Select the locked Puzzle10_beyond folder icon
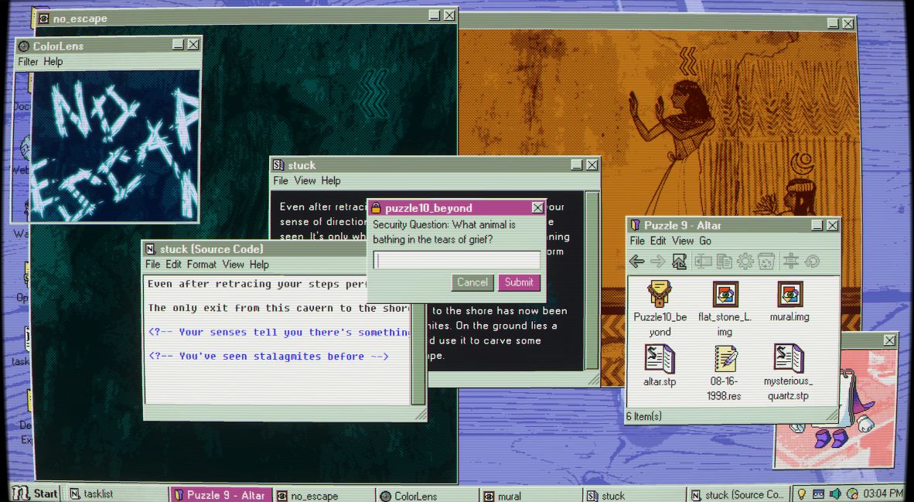Screen dimensions: 914x502 tap(660, 293)
